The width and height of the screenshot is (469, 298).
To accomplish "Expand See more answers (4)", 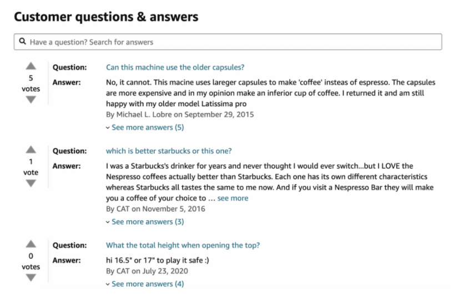I will point(148,284).
